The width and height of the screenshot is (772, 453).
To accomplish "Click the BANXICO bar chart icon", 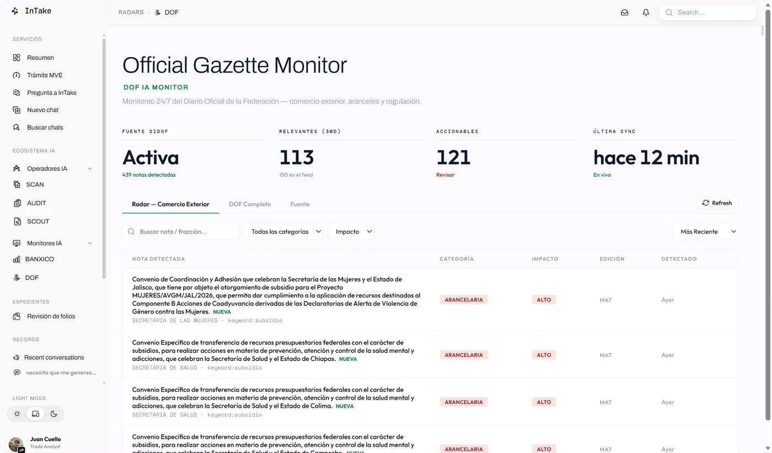I will (x=17, y=259).
